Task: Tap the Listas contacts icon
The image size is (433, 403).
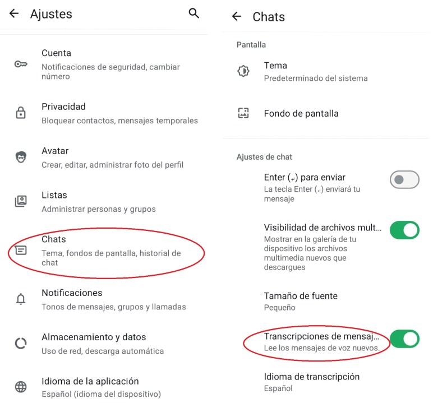Action: pos(21,201)
